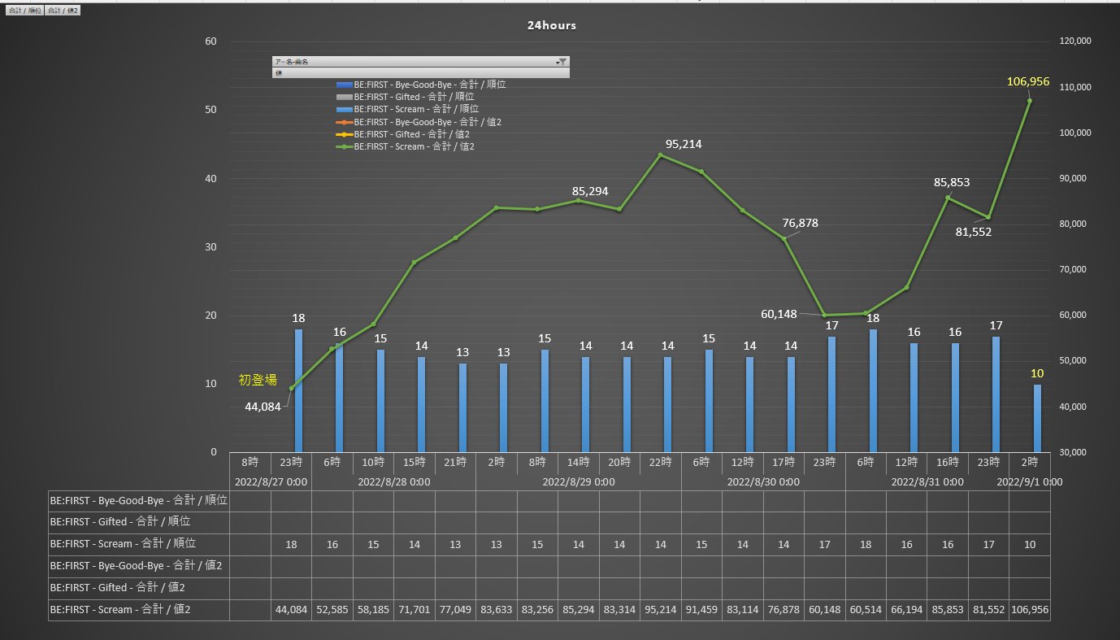Click the 66,194 data table cell

[x=906, y=609]
